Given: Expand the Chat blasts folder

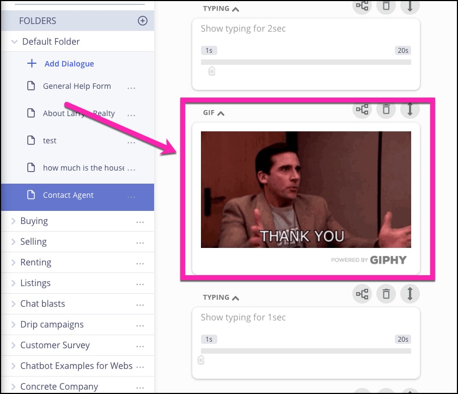Looking at the screenshot, I should (13, 304).
